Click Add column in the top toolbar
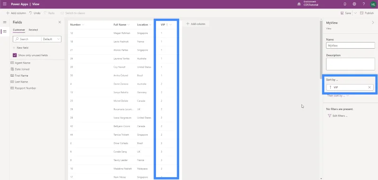Image resolution: width=378 pixels, height=180 pixels. (x=16, y=13)
